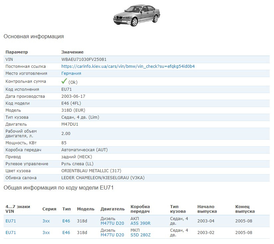Click the Дата производства parameter label
274x244 pixels.
pyautogui.click(x=25, y=96)
